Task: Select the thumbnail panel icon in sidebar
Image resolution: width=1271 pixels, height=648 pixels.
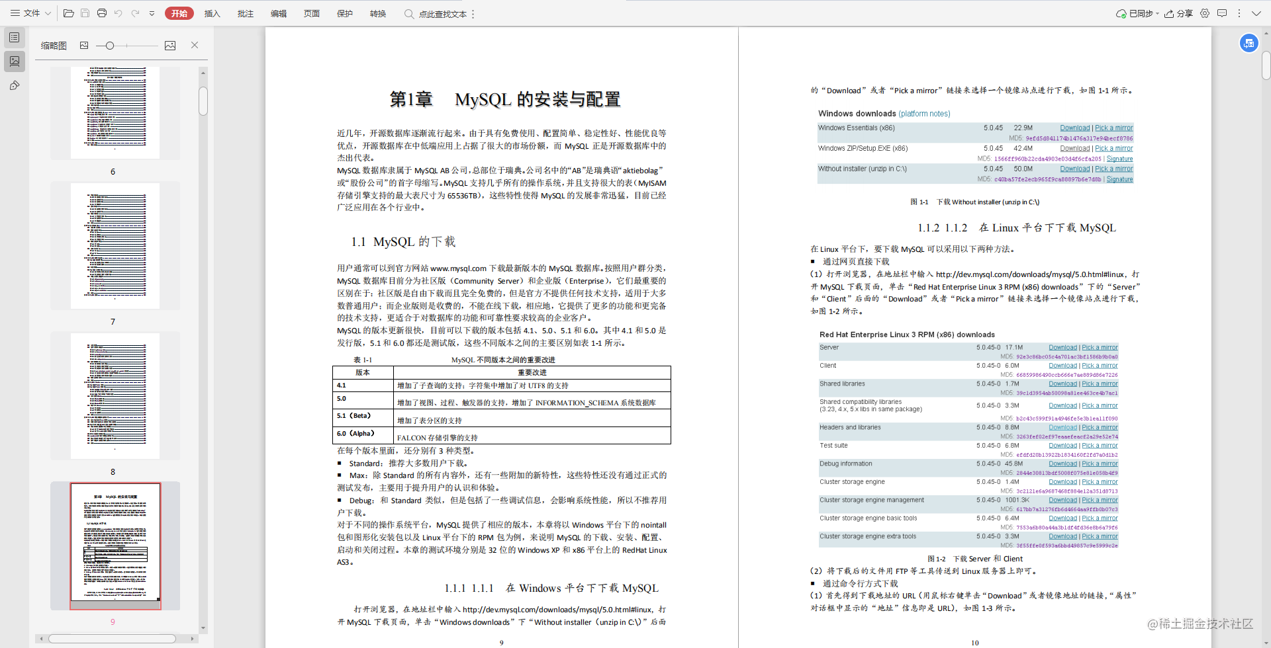Action: tap(14, 61)
